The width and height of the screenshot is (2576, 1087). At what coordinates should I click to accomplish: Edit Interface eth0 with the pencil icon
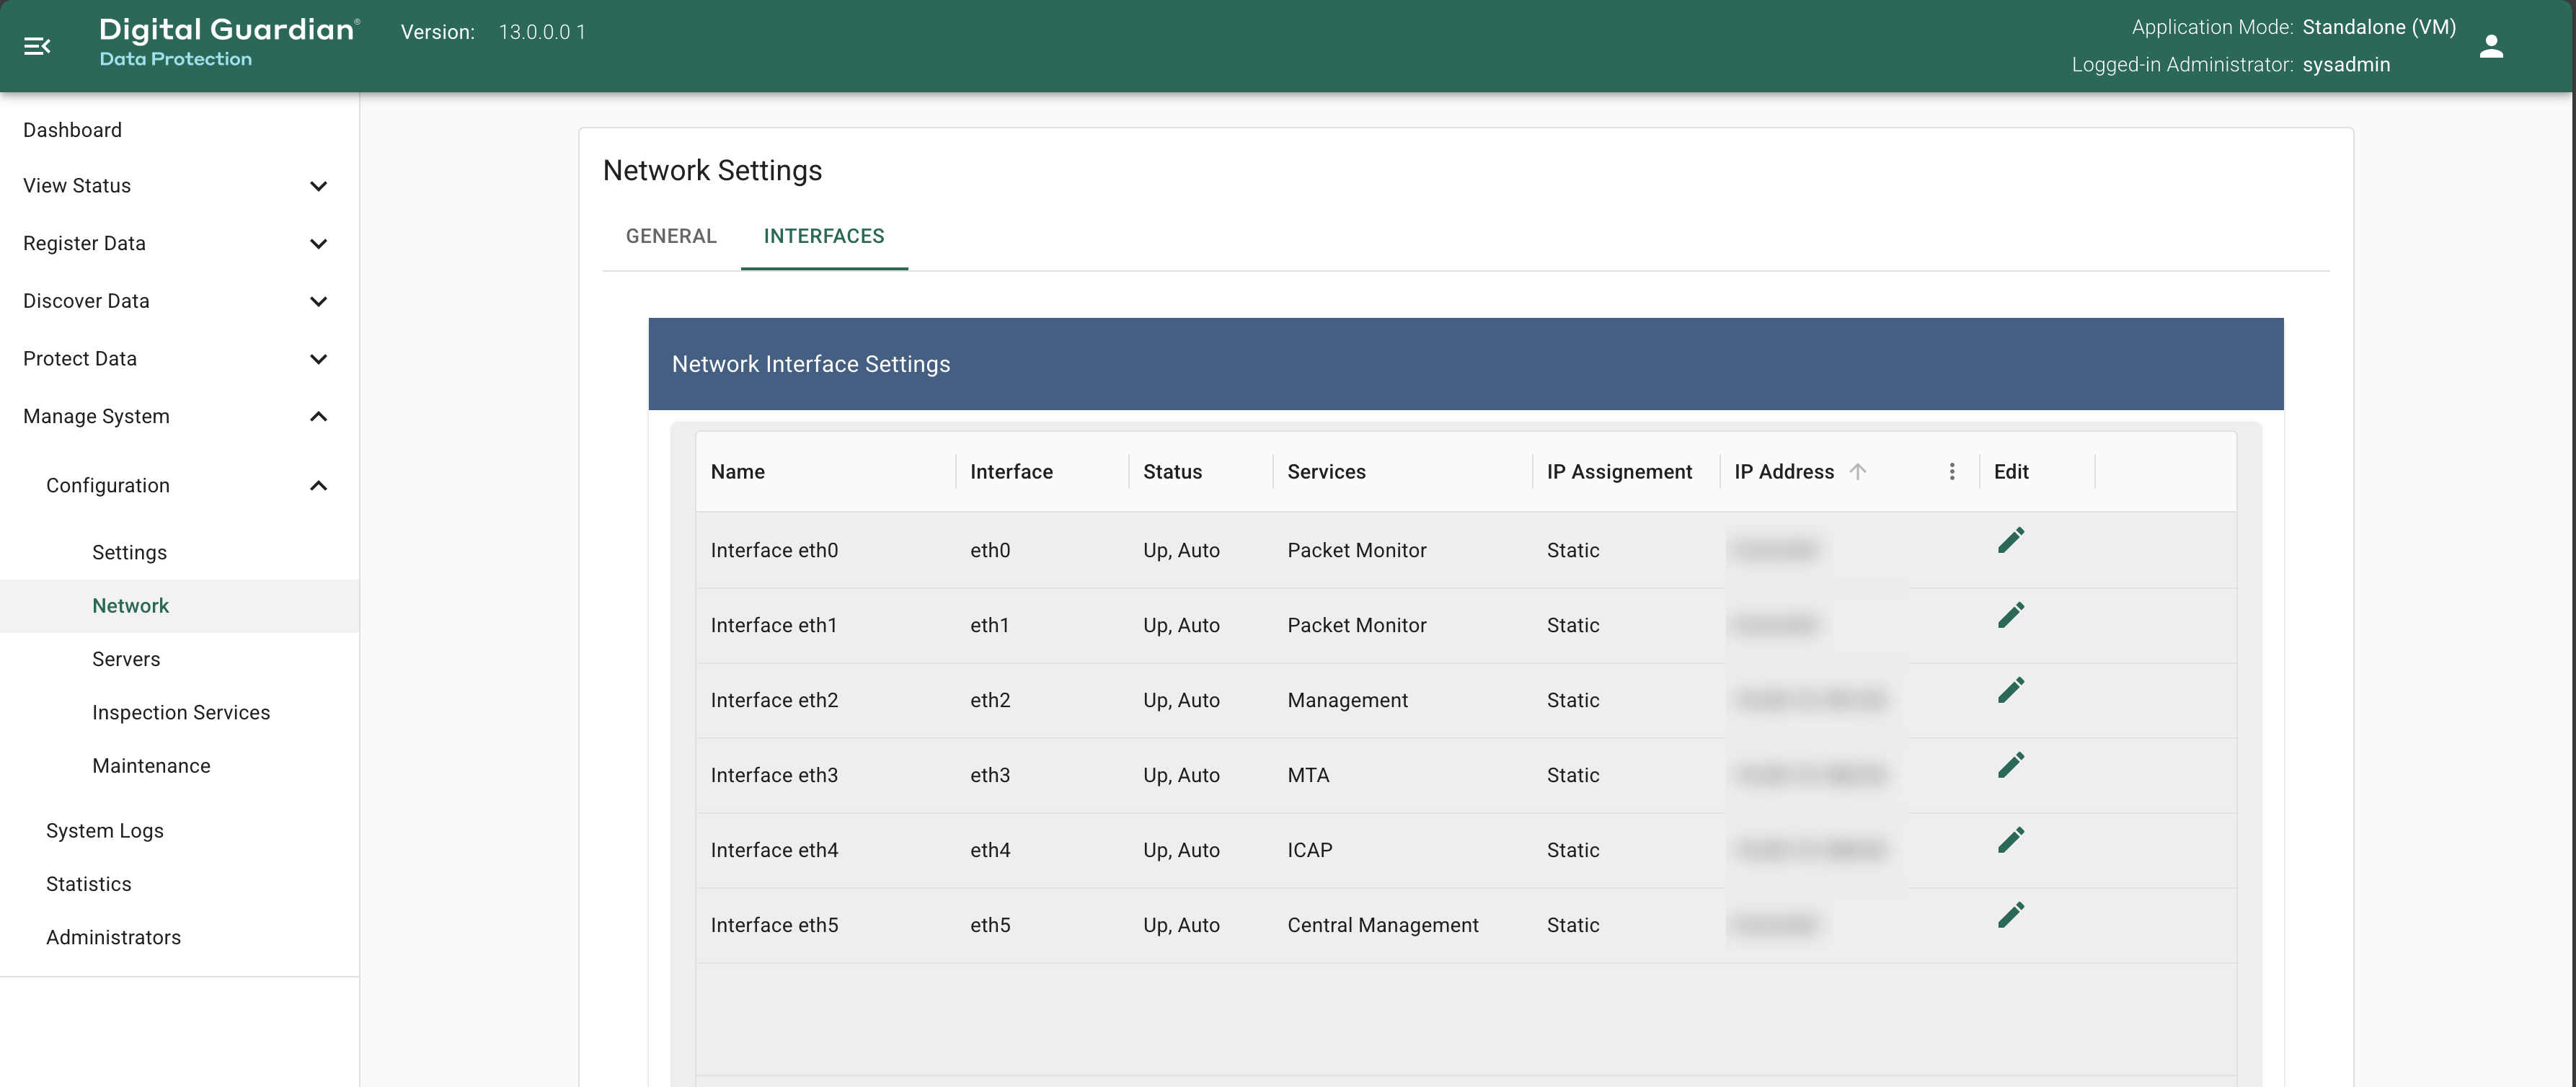click(x=2010, y=541)
